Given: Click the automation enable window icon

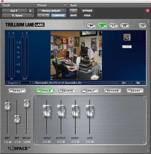Looking at the screenshot, I should pos(74,11).
